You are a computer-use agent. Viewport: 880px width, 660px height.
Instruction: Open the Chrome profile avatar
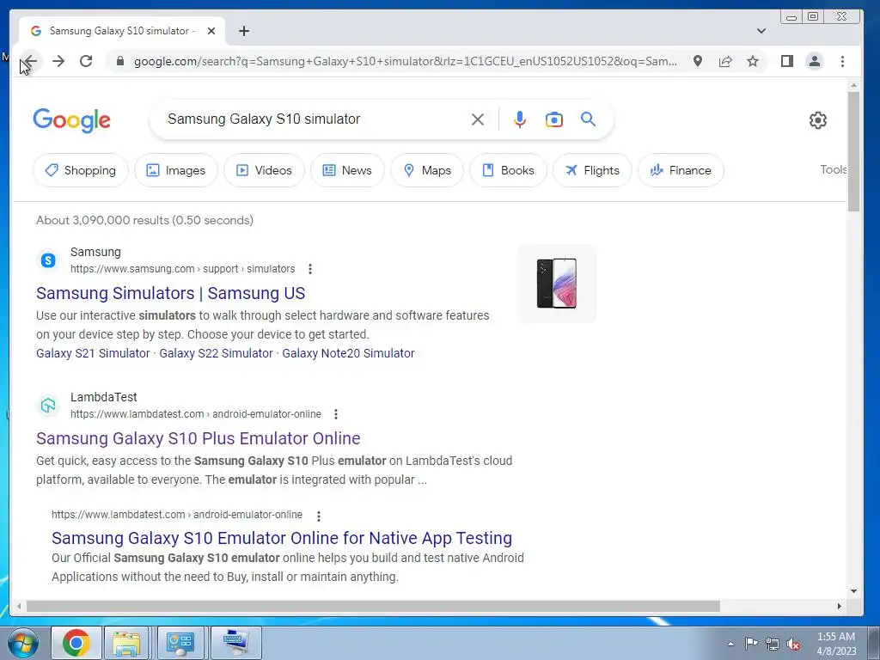pos(815,61)
